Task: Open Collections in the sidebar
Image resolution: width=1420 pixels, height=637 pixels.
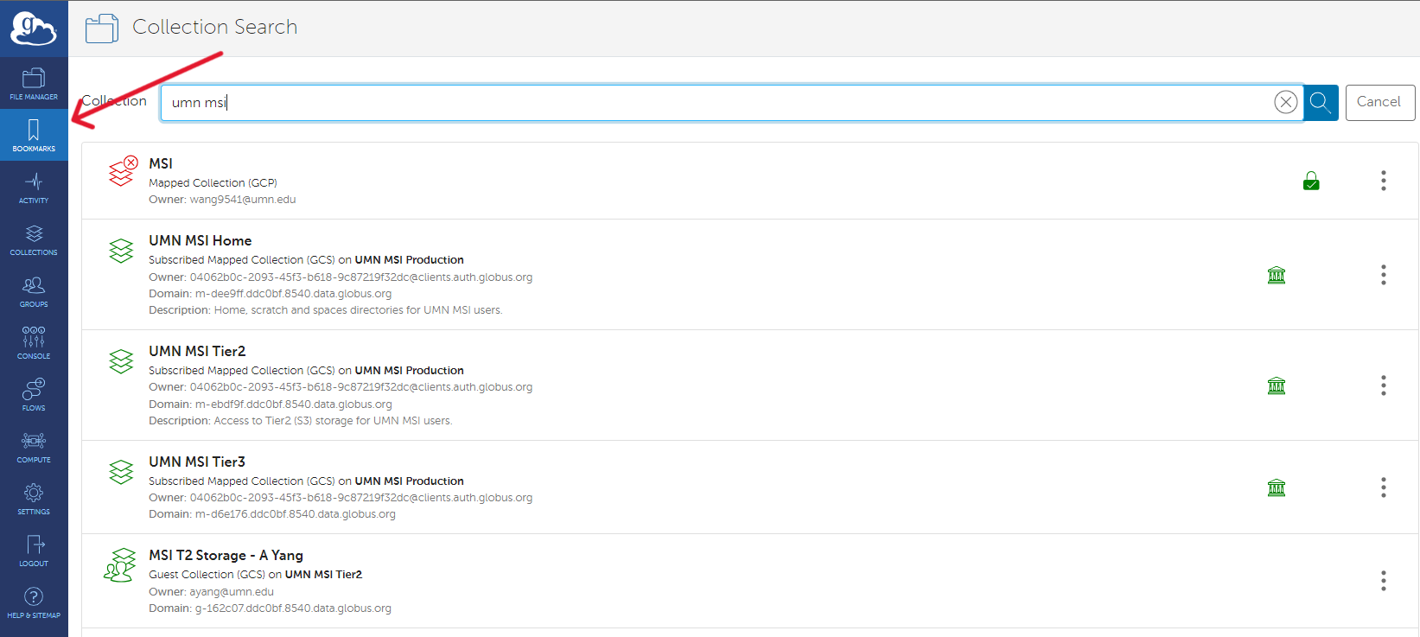Action: (34, 239)
